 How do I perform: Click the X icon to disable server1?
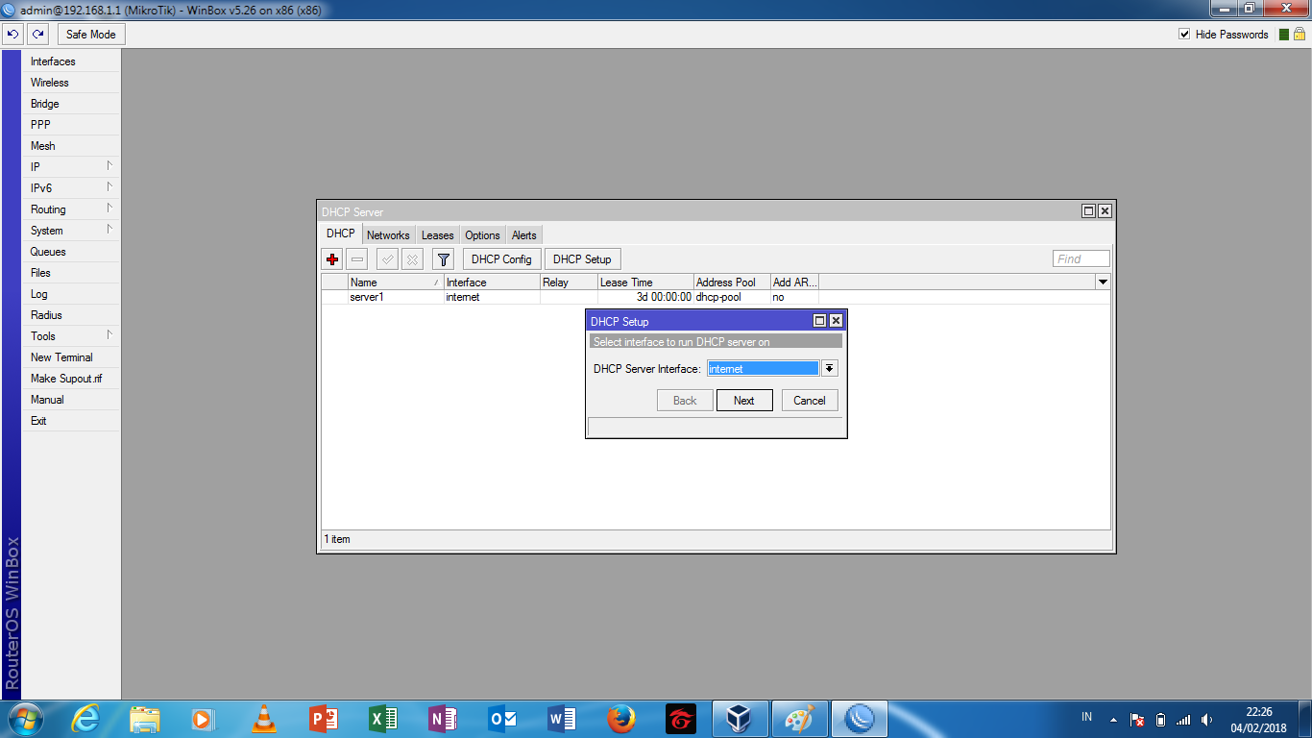(x=412, y=258)
